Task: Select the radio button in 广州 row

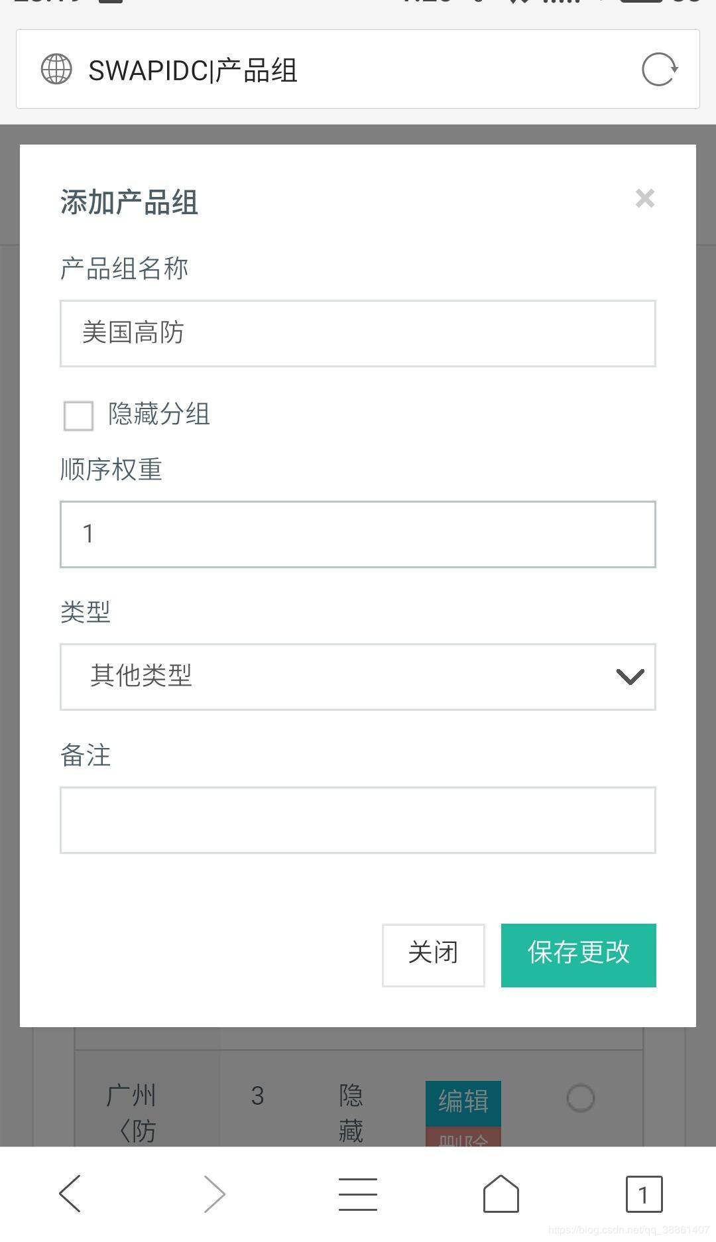Action: coord(581,1098)
